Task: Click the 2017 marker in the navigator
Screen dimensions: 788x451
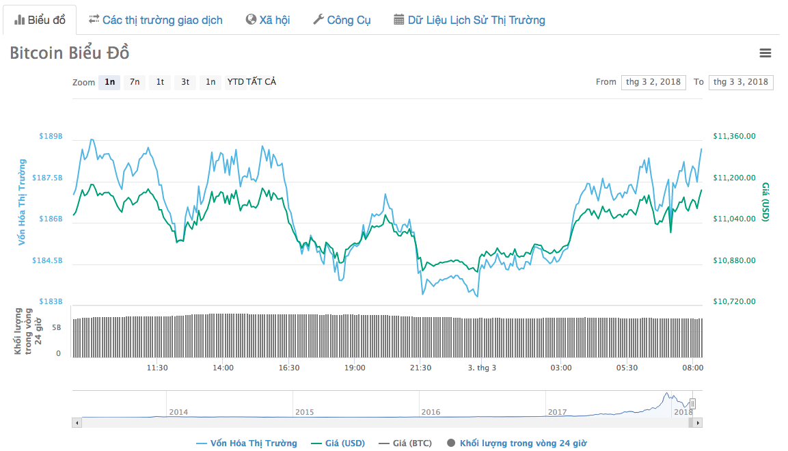Action: click(557, 412)
